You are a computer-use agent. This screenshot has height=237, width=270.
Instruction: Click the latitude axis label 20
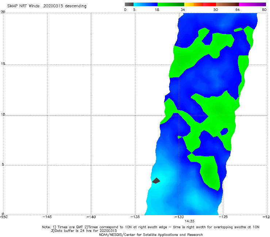[3, 12]
